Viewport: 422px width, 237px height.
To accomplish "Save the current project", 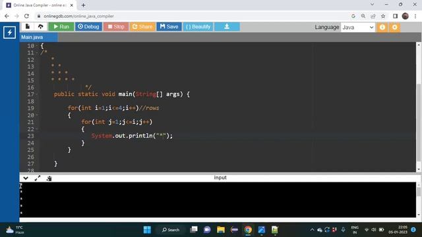I will click(169, 26).
